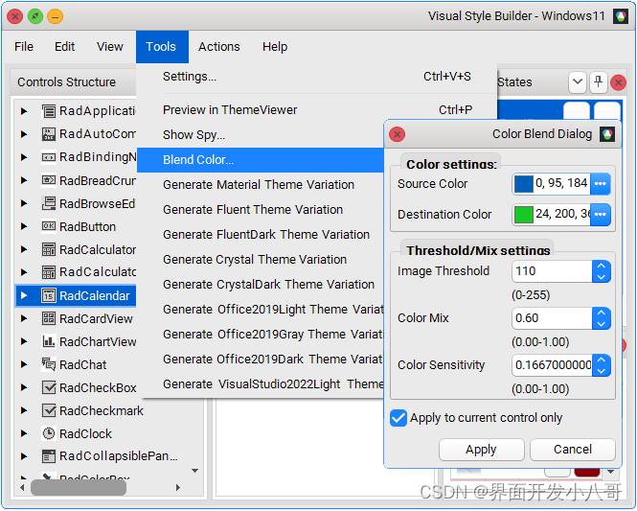Click the RadCollapsiblePanel tree icon
637x511 pixels.
pos(49,456)
